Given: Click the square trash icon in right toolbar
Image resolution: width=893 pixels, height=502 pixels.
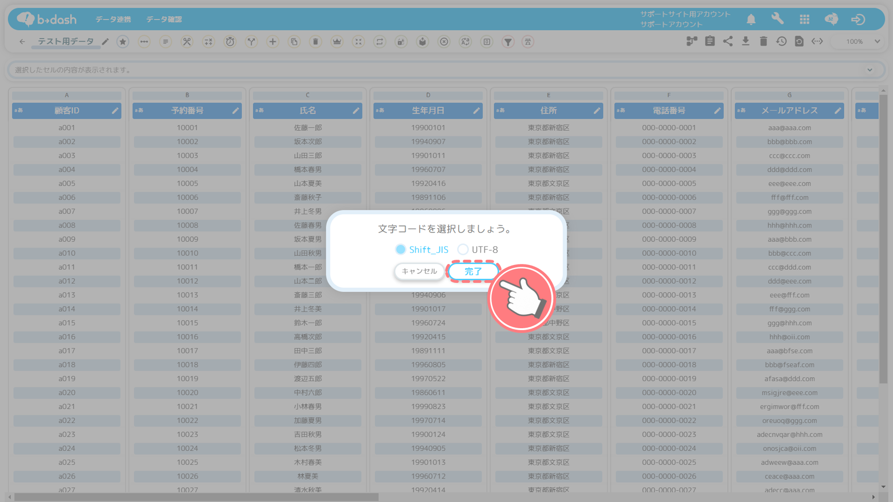Looking at the screenshot, I should 764,42.
